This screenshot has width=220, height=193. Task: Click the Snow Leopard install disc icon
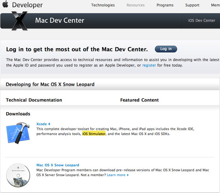18,176
